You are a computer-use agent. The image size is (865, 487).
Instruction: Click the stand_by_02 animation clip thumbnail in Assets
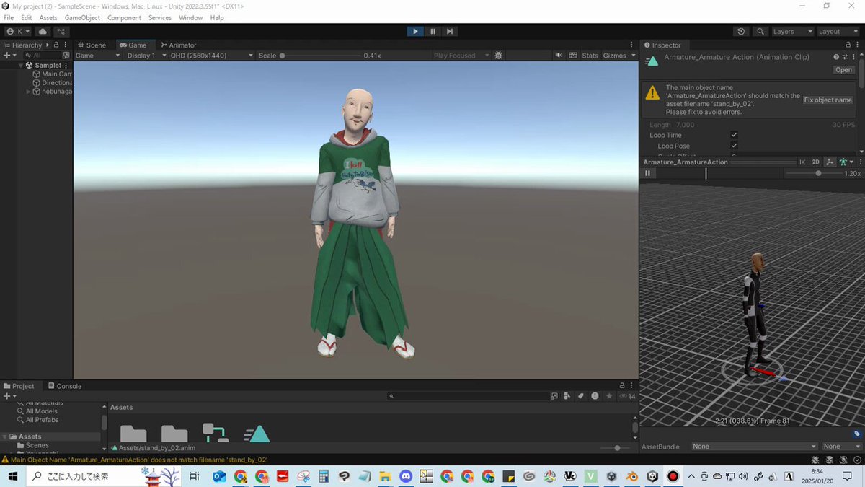257,433
